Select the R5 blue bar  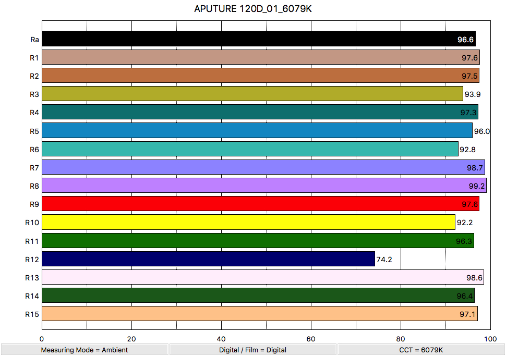point(257,130)
